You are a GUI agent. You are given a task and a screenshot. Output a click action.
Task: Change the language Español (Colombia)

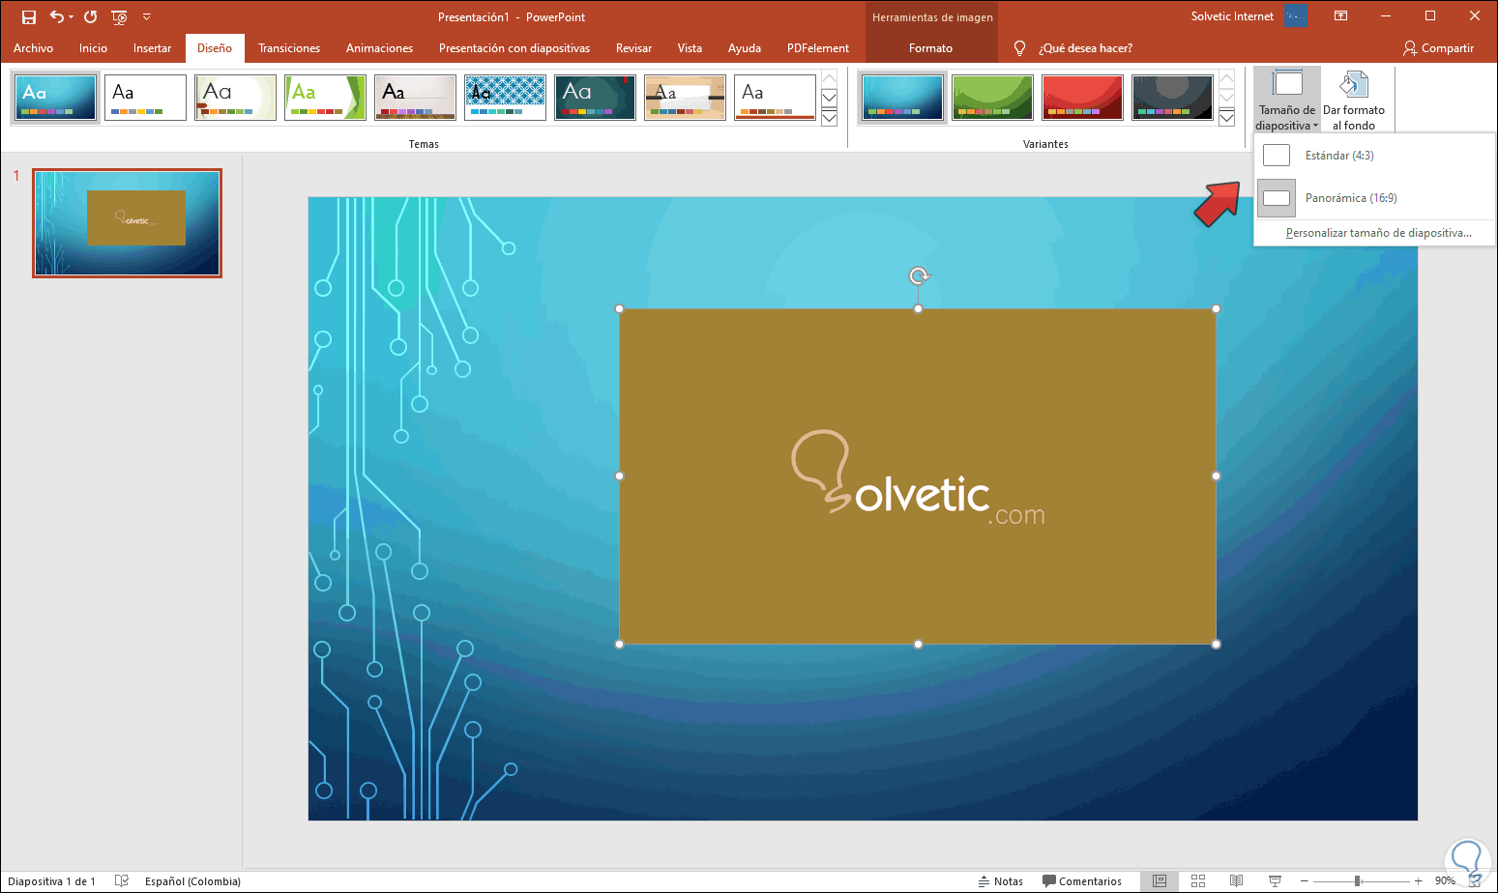(x=192, y=881)
